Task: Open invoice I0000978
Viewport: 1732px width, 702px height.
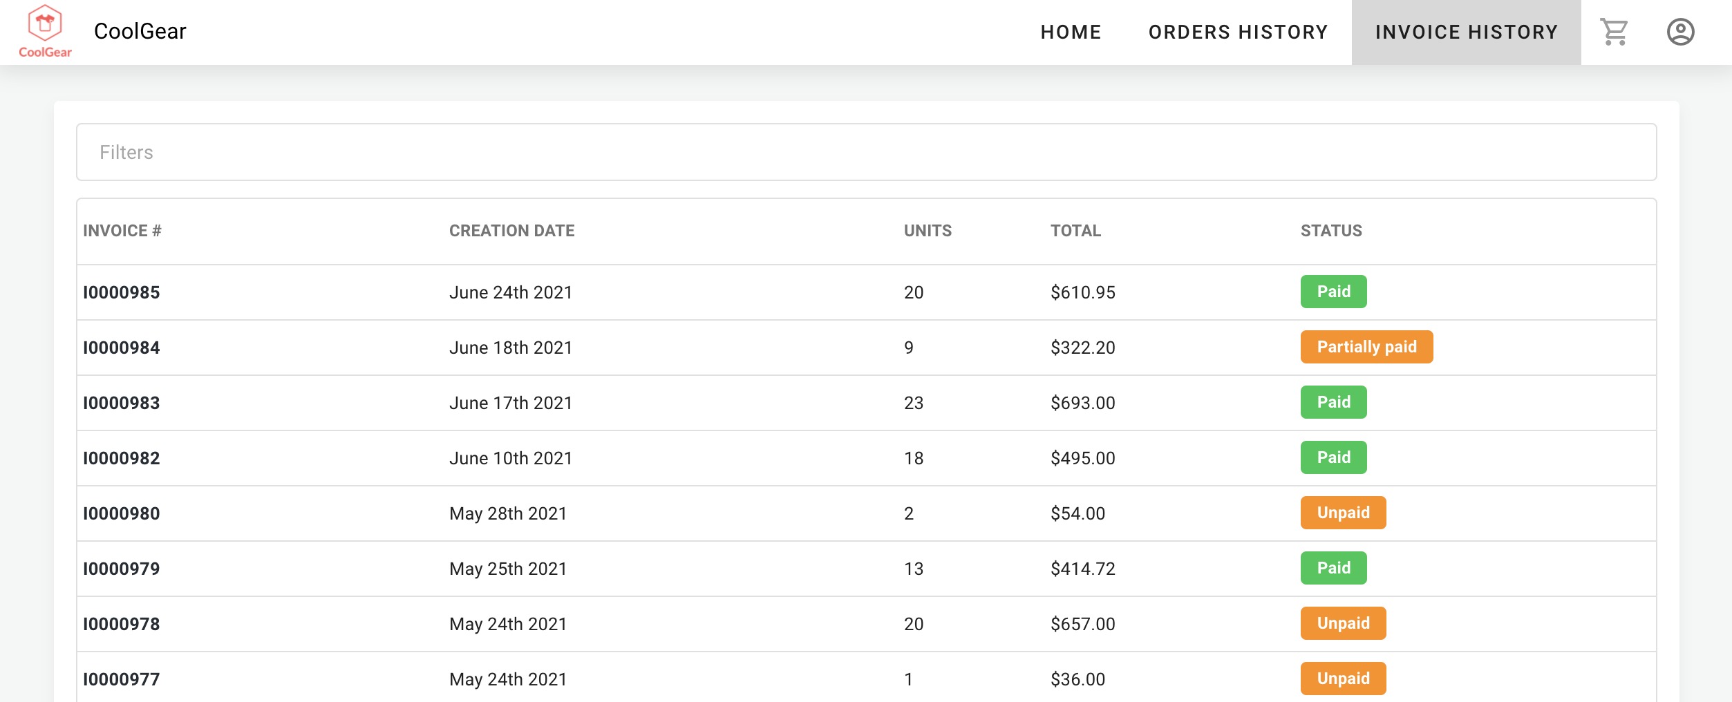Action: point(122,624)
